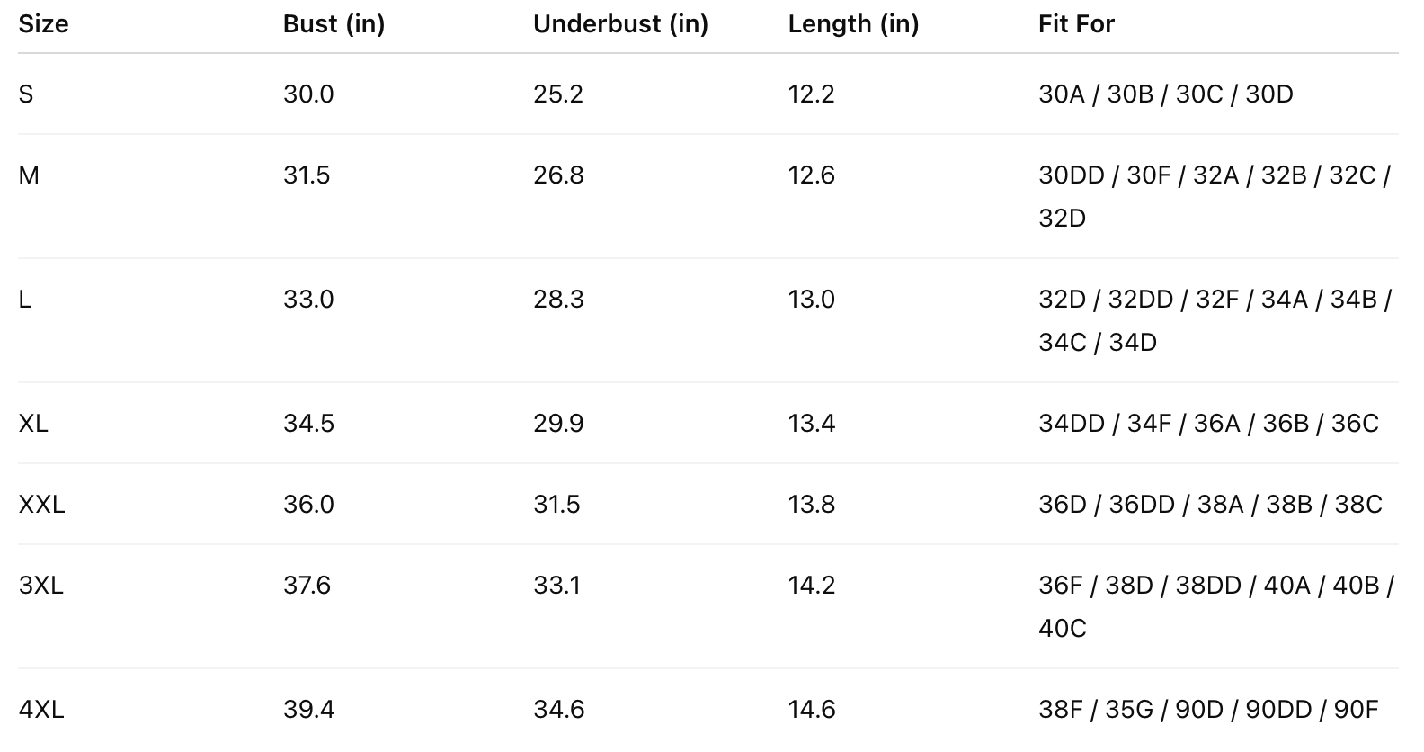Select the XL size row label
Image resolution: width=1424 pixels, height=752 pixels.
33,424
